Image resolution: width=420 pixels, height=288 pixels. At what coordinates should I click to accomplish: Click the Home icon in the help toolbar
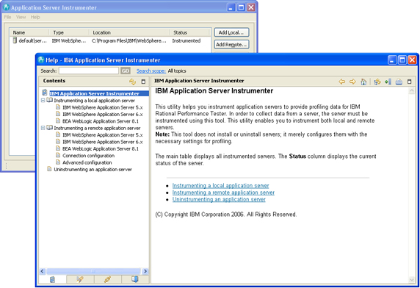pos(363,82)
